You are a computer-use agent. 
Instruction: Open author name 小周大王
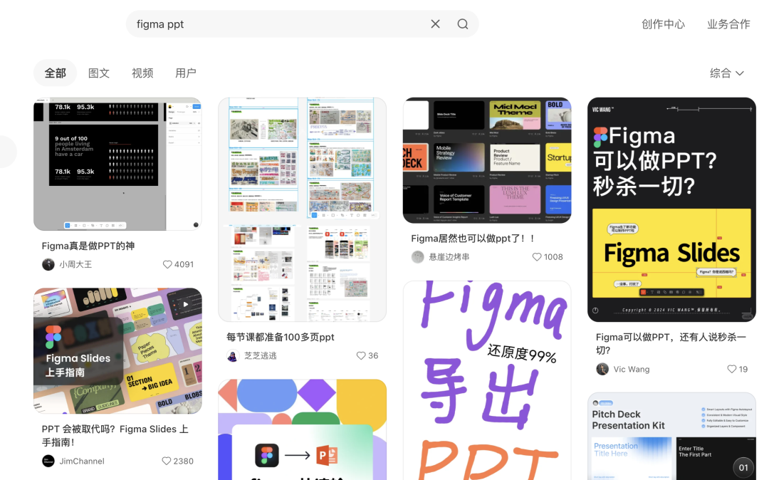(x=75, y=264)
